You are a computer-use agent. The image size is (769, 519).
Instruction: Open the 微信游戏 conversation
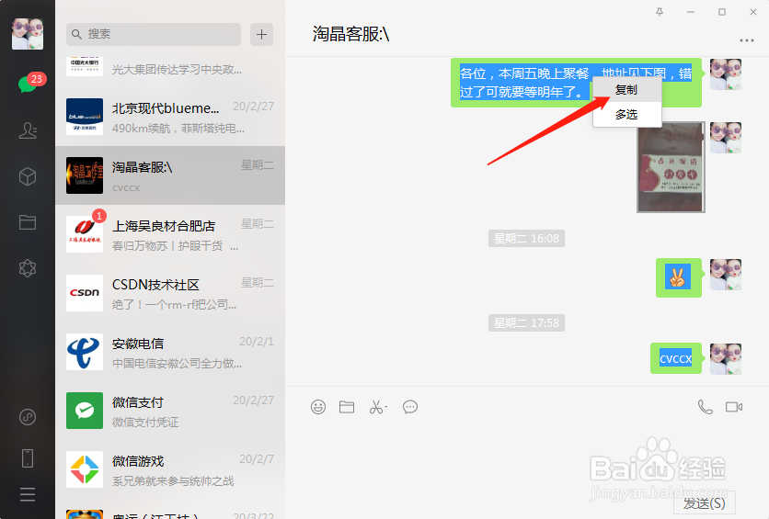pyautogui.click(x=170, y=469)
